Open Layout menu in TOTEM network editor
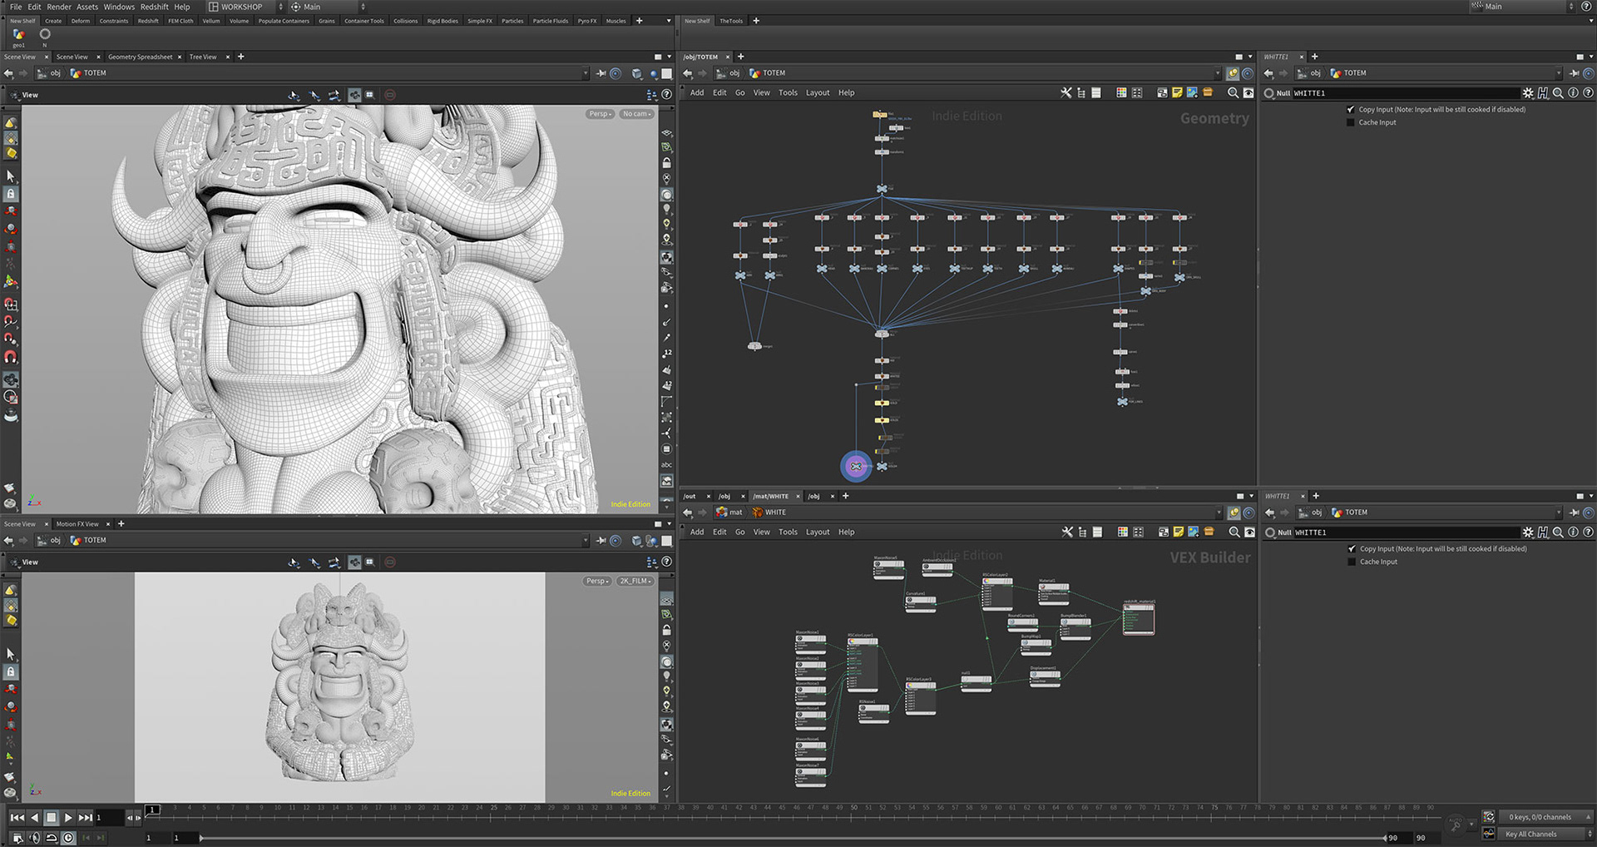The height and width of the screenshot is (847, 1597). pyautogui.click(x=818, y=93)
